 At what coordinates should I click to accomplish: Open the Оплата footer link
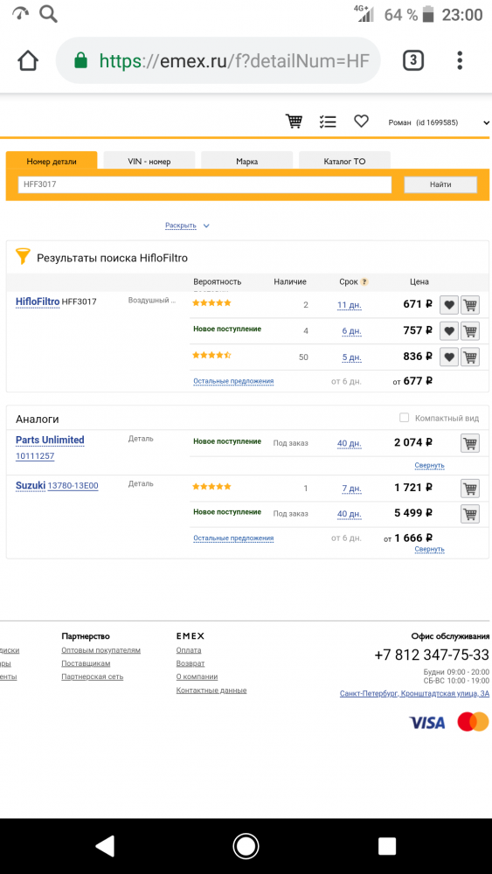coord(189,650)
